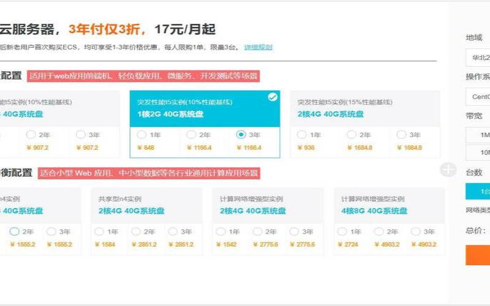Screen dimensions: 490x306
Task: Pick 3年 on the 4核8G card
Action: [x=416, y=231]
